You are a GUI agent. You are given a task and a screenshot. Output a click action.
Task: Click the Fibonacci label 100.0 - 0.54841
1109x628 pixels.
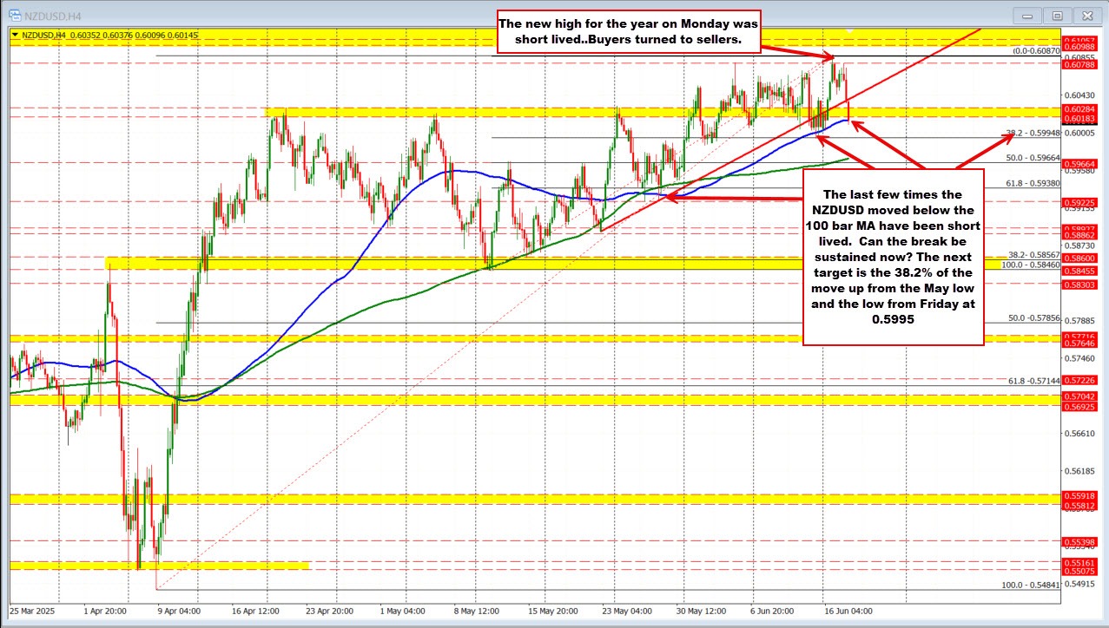point(1031,585)
